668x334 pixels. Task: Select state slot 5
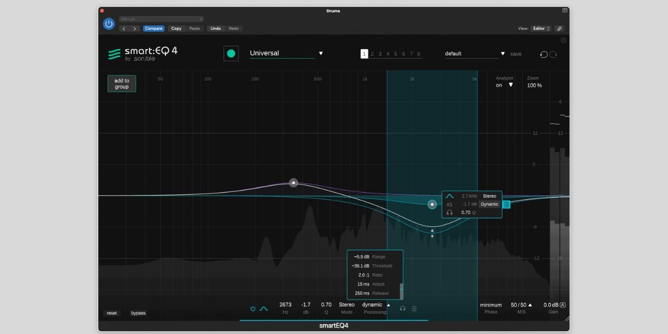396,54
